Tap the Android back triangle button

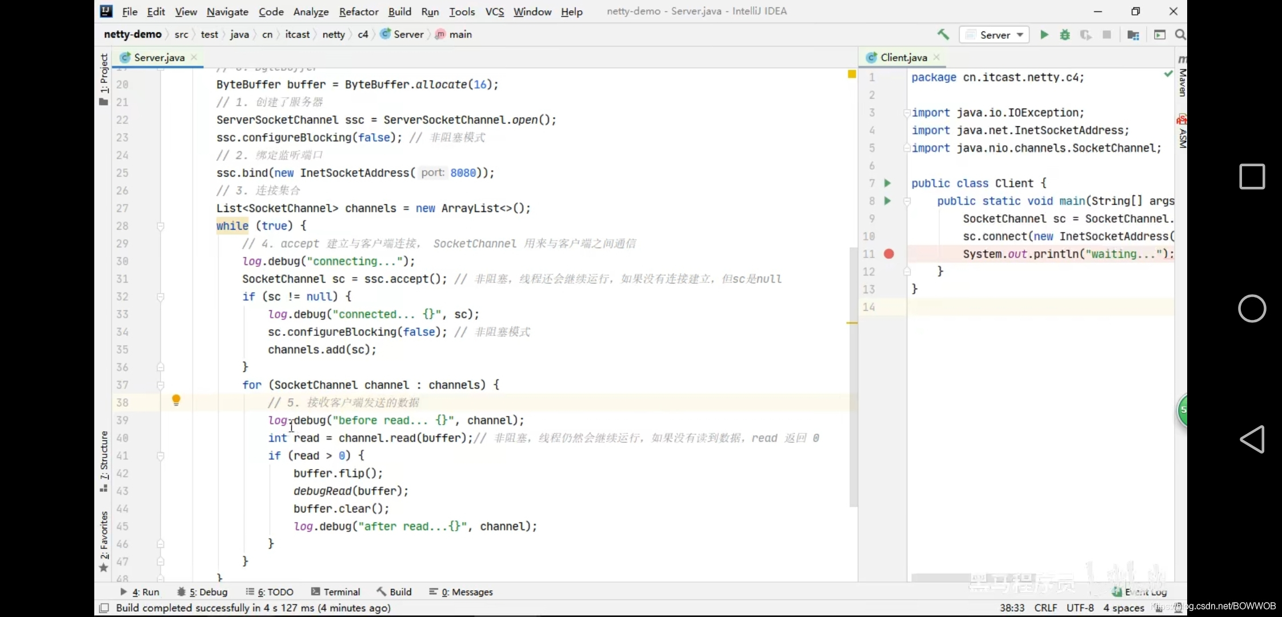tap(1252, 439)
